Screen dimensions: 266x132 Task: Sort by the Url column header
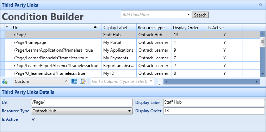[56, 27]
